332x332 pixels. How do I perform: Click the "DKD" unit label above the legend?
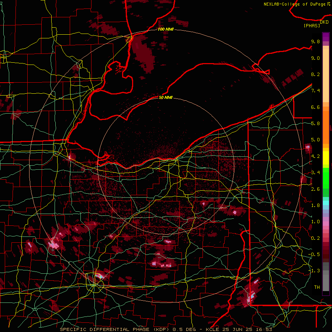(x=324, y=22)
